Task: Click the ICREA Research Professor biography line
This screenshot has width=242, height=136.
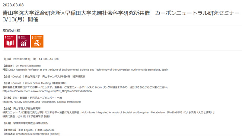Action: pos(86,69)
